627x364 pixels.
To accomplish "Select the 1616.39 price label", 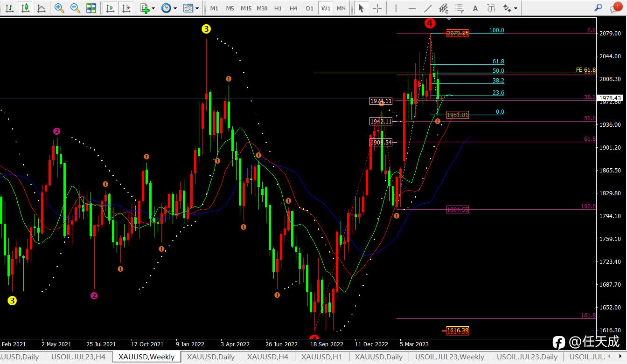I will (x=458, y=330).
